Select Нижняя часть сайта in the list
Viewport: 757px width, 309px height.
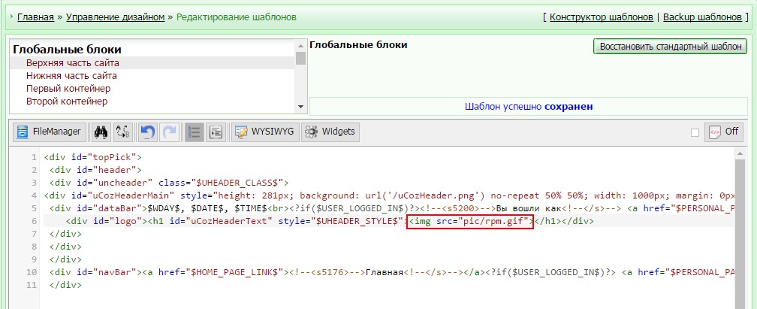coord(152,76)
